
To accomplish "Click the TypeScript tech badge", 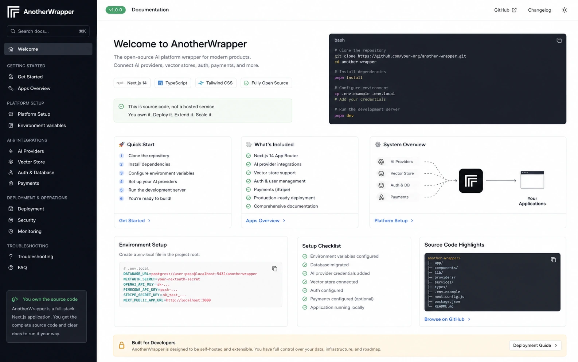I will point(173,83).
